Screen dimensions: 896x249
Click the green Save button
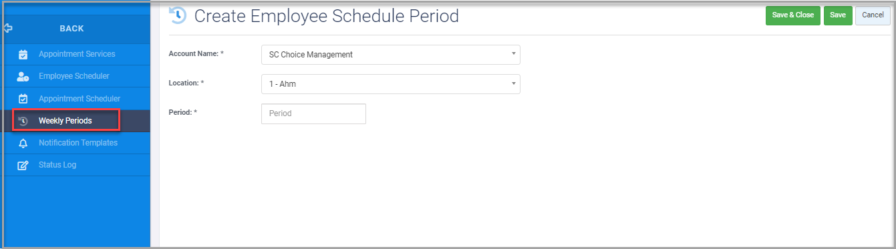pyautogui.click(x=838, y=15)
